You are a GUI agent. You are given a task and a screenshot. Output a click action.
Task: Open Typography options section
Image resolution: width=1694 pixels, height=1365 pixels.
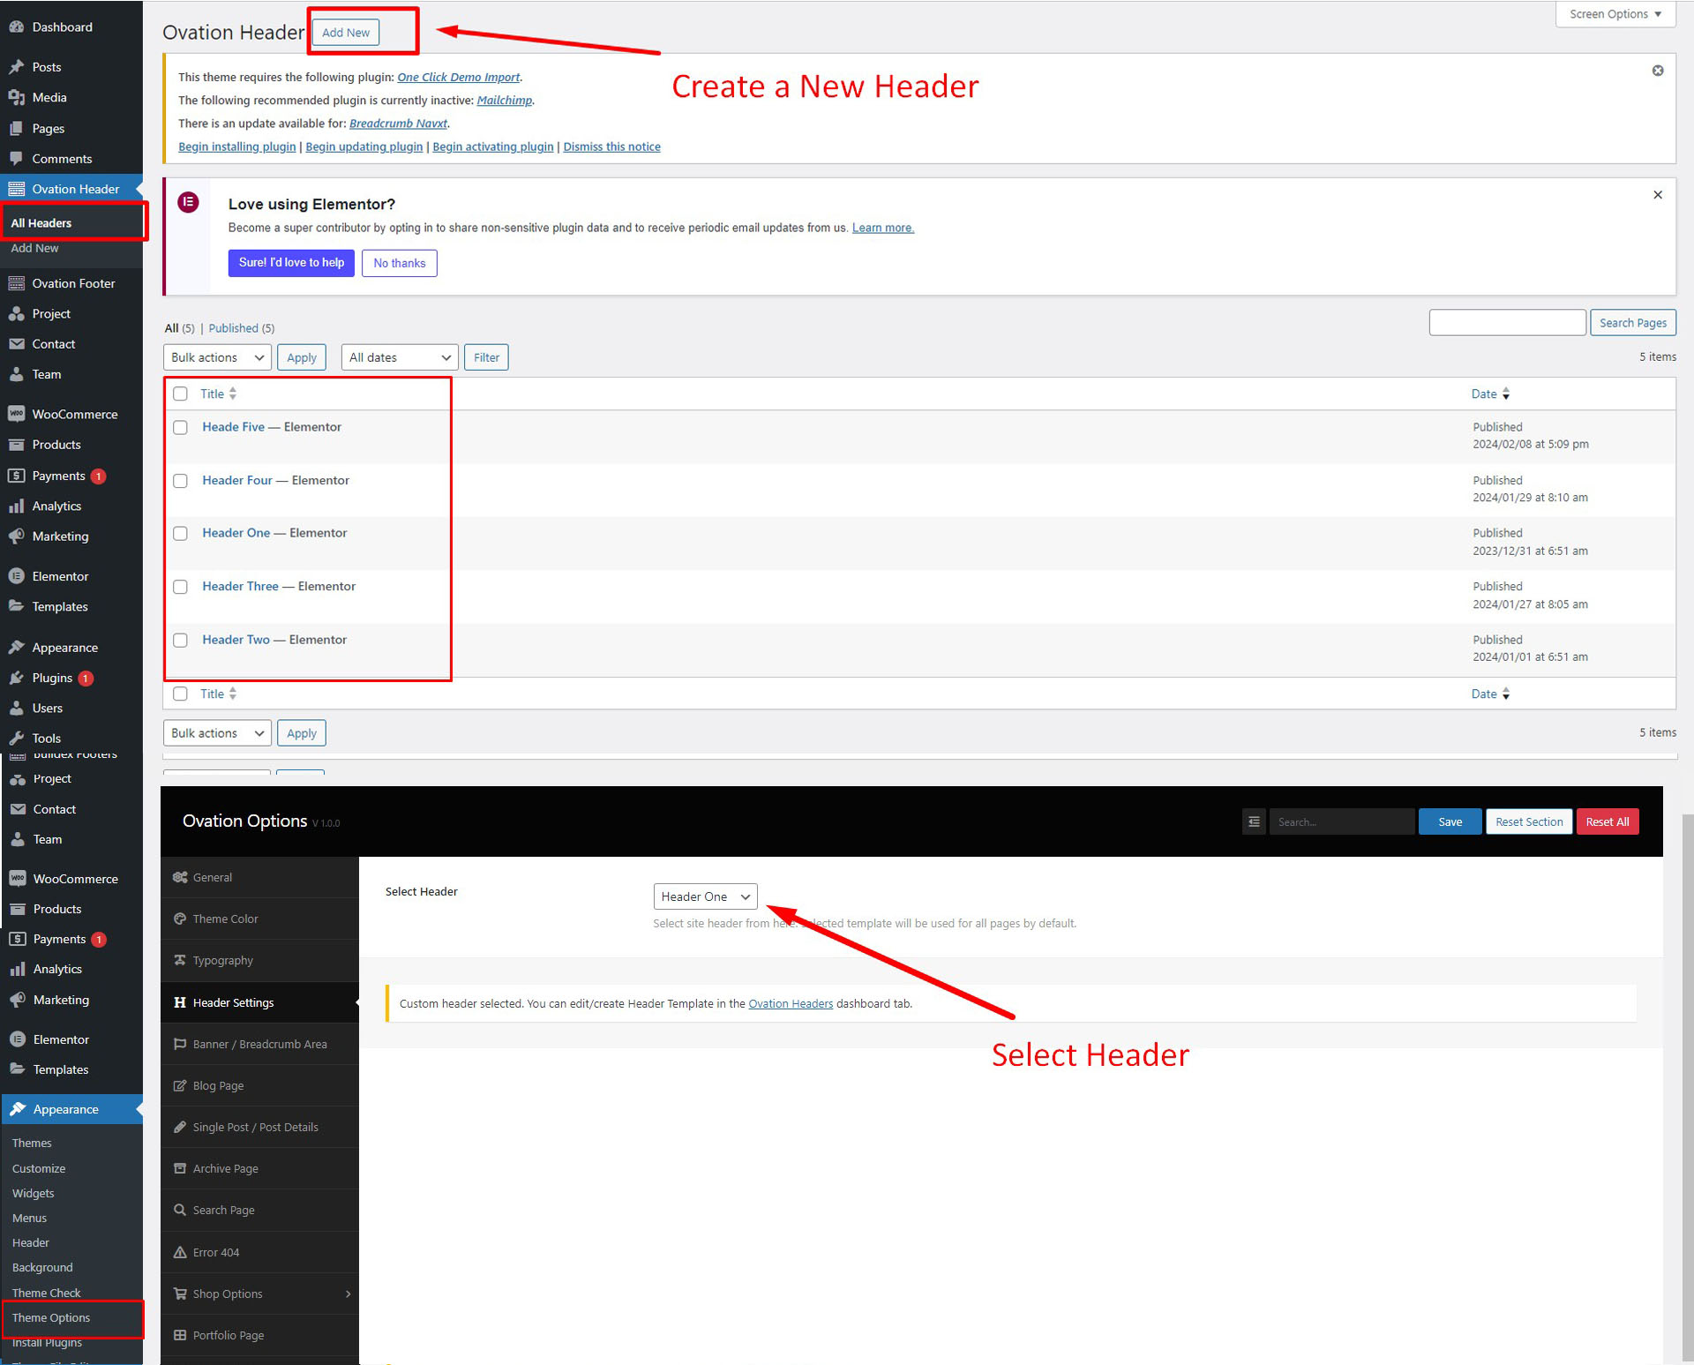(259, 960)
